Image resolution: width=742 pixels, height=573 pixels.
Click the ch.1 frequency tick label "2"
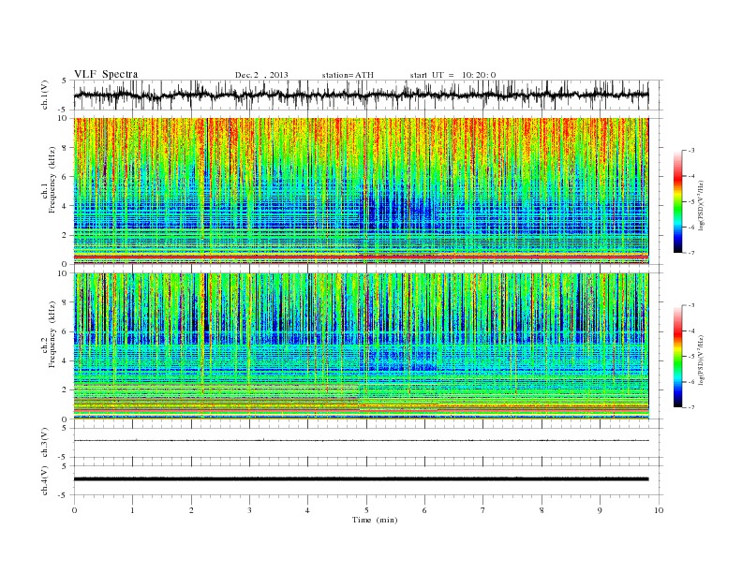click(66, 235)
